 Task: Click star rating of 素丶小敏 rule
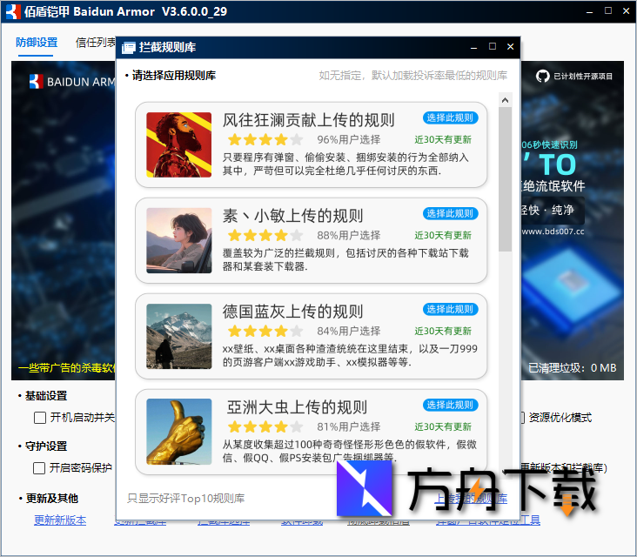tap(265, 235)
